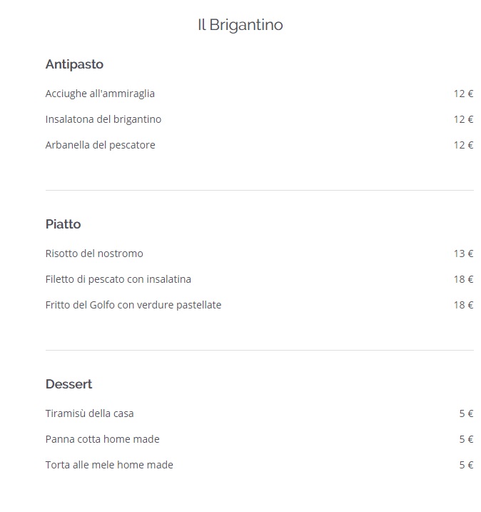
Task: Select Tiramisù della casa dessert
Action: tap(89, 413)
